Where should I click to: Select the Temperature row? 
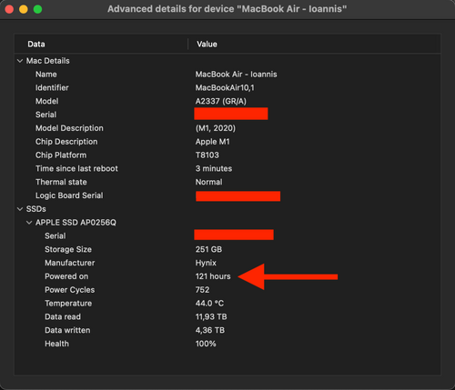[227, 304]
